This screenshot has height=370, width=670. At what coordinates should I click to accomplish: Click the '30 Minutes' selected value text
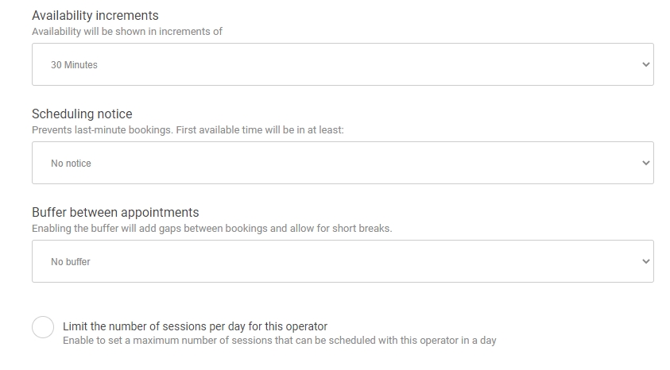coord(74,65)
